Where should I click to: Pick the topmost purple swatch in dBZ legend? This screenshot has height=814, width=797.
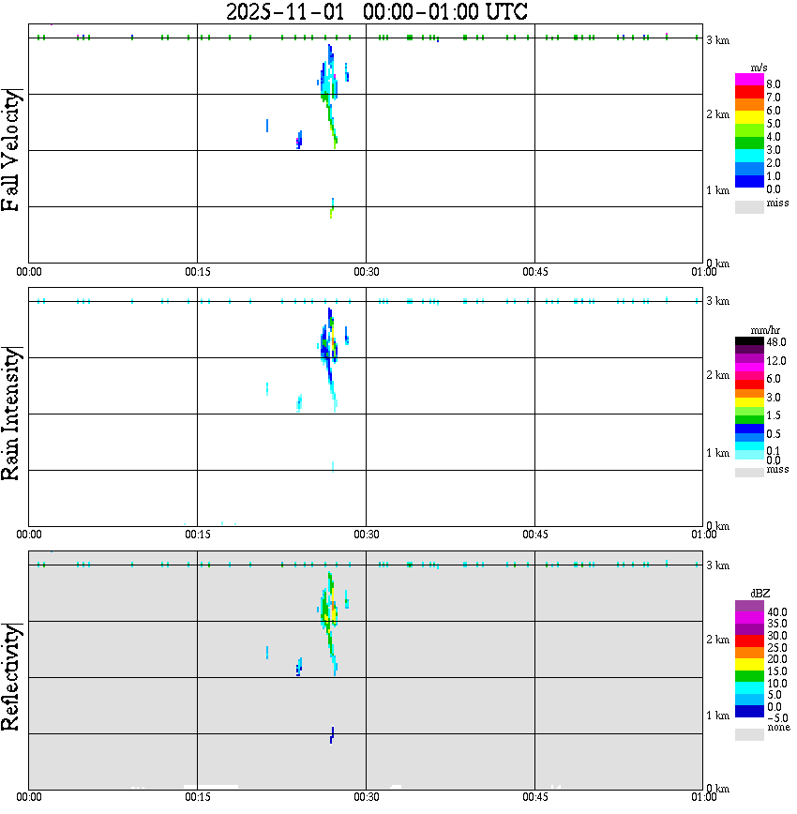point(749,606)
